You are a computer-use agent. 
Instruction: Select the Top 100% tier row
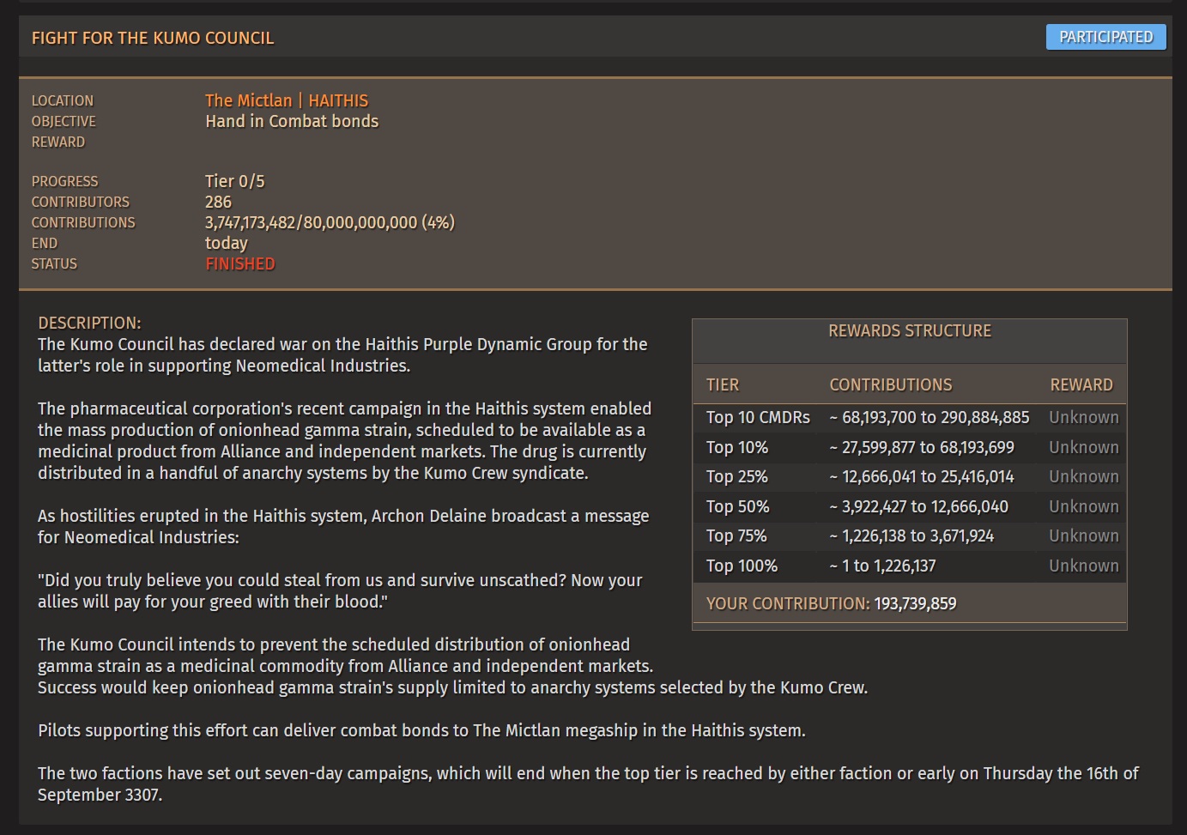click(x=910, y=566)
